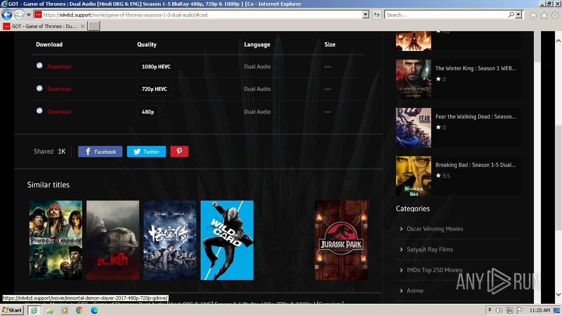Click the Search box in toolbar
The height and width of the screenshot is (316, 562).
click(446, 14)
